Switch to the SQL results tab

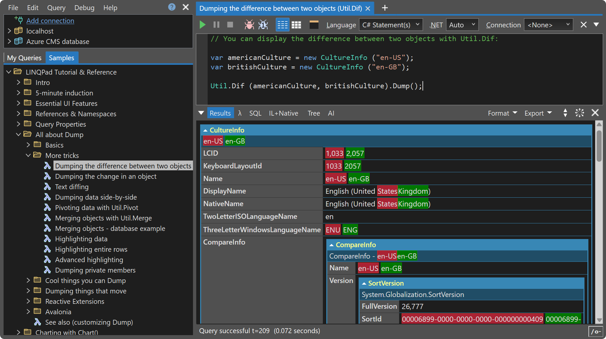[255, 113]
